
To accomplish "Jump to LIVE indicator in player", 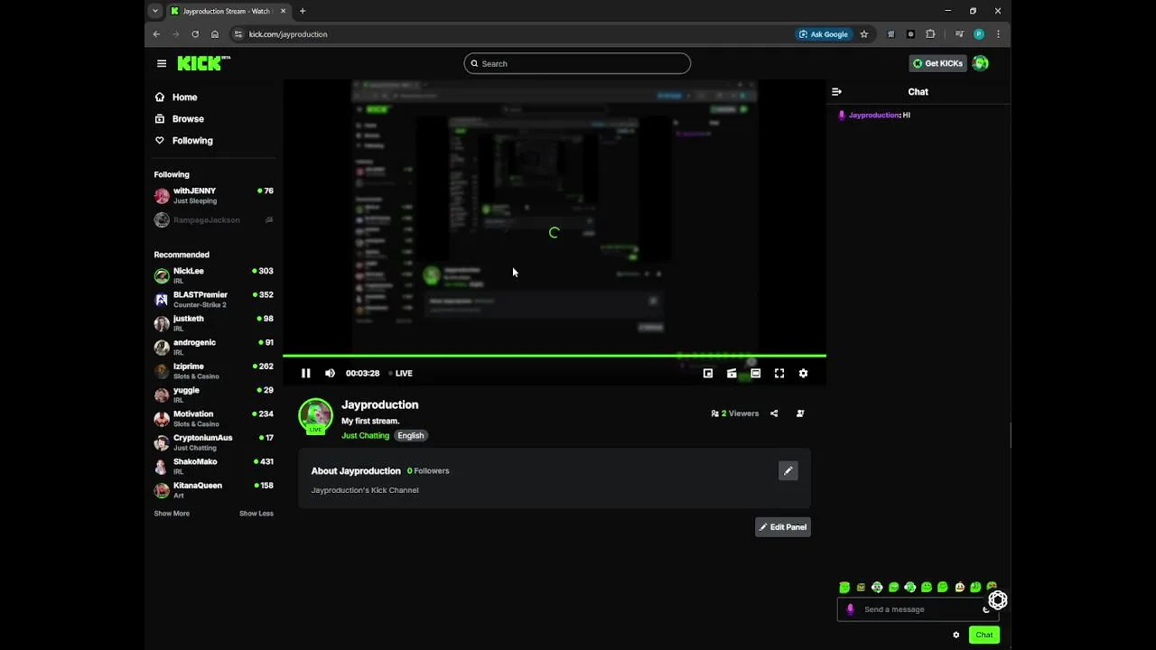I will coord(400,373).
